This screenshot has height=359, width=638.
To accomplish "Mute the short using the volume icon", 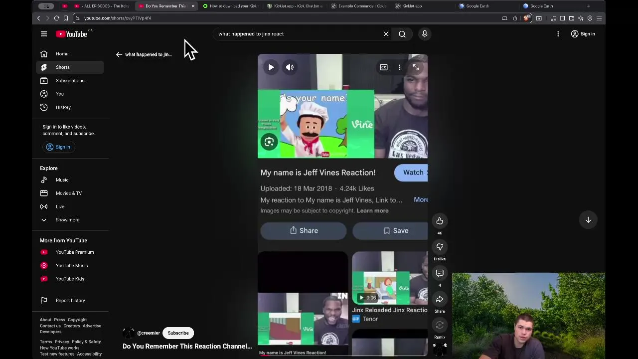I will [x=290, y=67].
